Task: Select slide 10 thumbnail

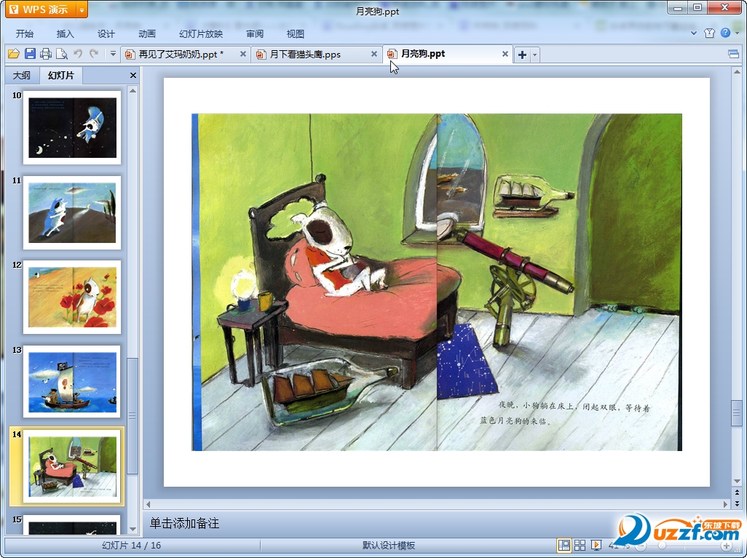Action: [72, 127]
